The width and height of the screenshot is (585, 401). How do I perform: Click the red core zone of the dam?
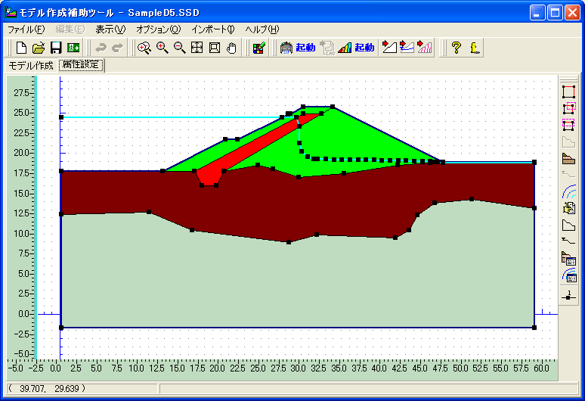tap(249, 144)
